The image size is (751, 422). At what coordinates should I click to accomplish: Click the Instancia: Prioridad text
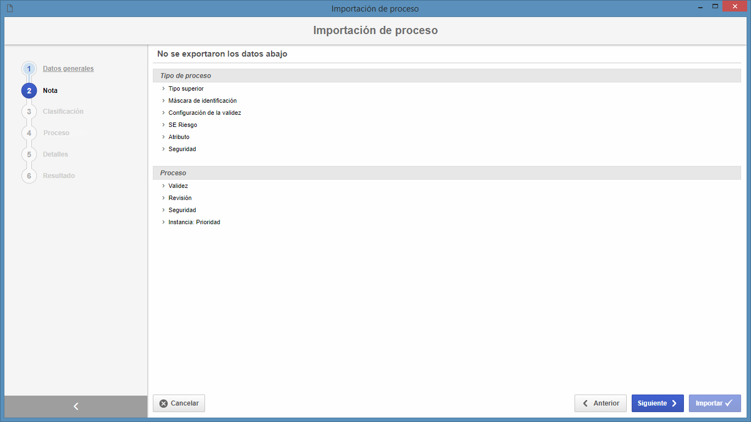194,222
